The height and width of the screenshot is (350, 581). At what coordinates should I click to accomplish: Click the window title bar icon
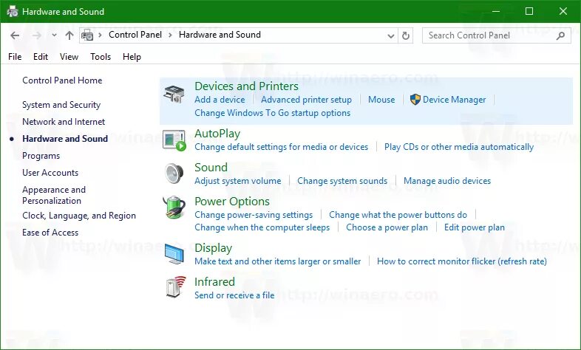[x=13, y=11]
